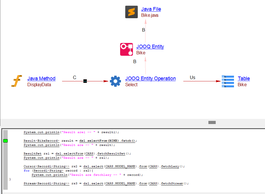Click the Sublime-style Java File icon
The height and width of the screenshot is (194, 265).
pyautogui.click(x=131, y=12)
